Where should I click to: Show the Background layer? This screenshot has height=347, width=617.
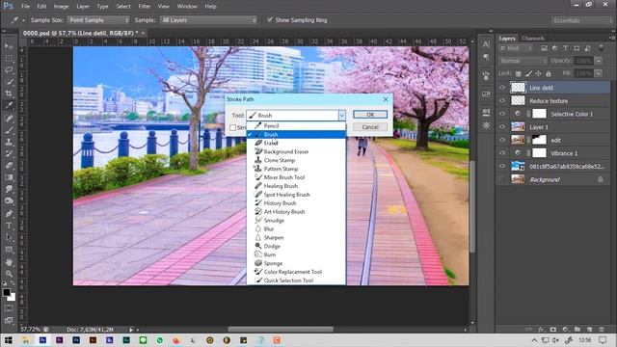(x=502, y=179)
